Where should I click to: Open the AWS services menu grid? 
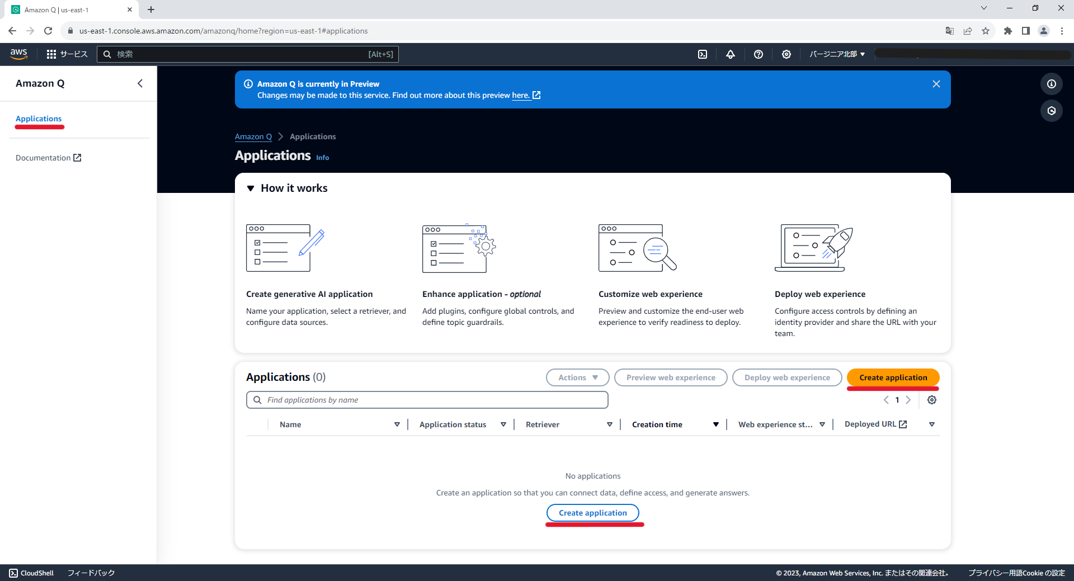coord(51,54)
